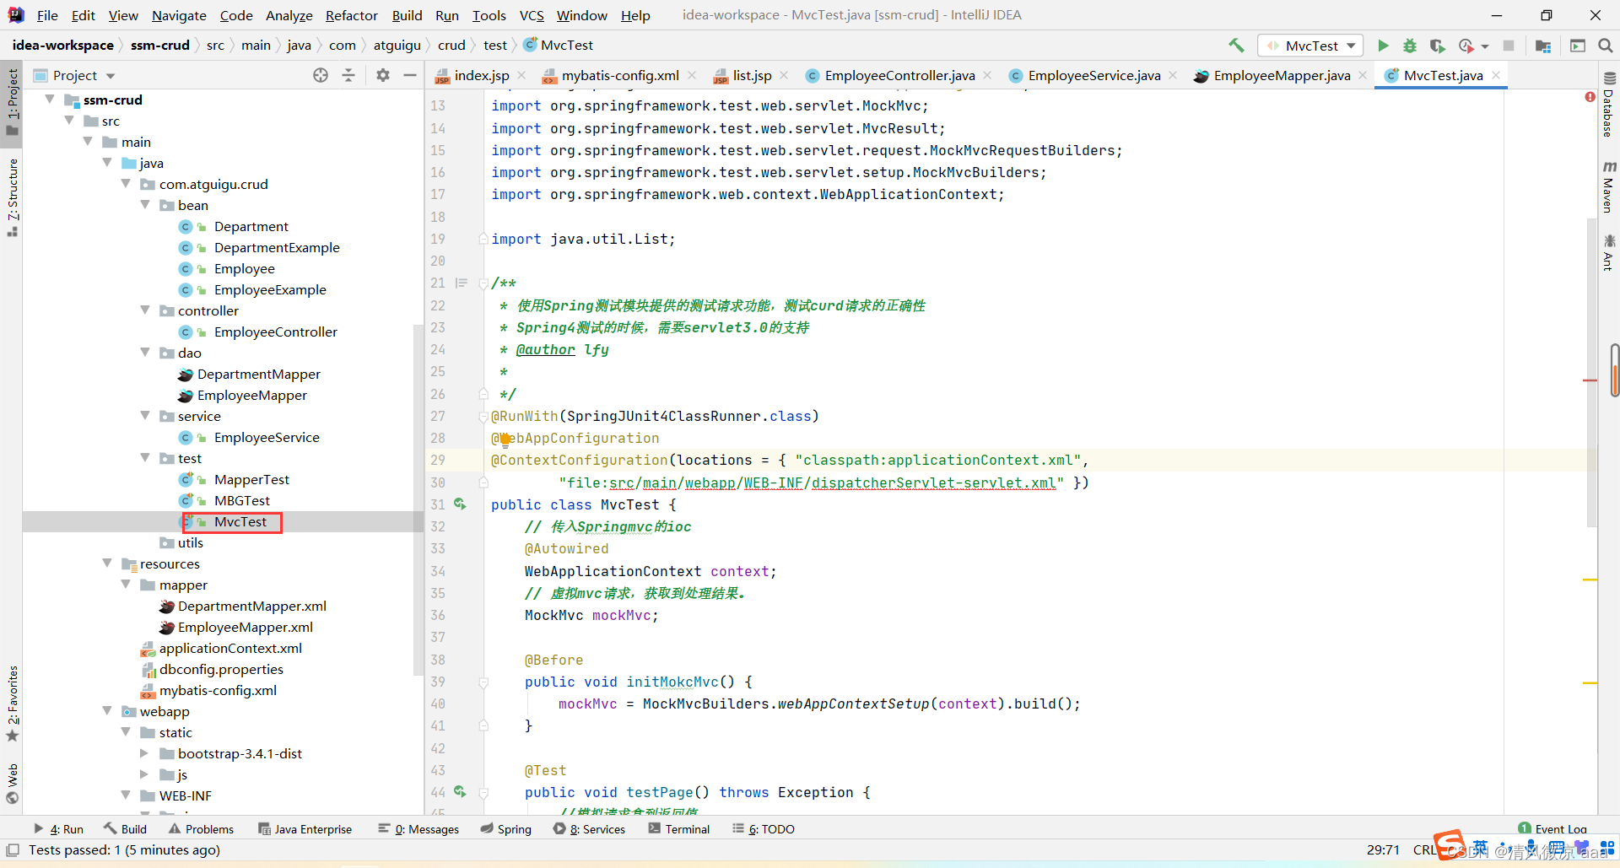Open the Services tool window
The width and height of the screenshot is (1620, 868).
590,828
